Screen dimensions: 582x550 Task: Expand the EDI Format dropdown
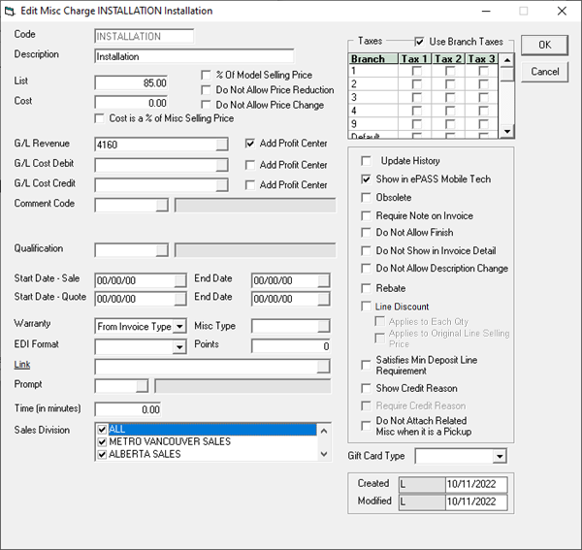click(x=179, y=346)
